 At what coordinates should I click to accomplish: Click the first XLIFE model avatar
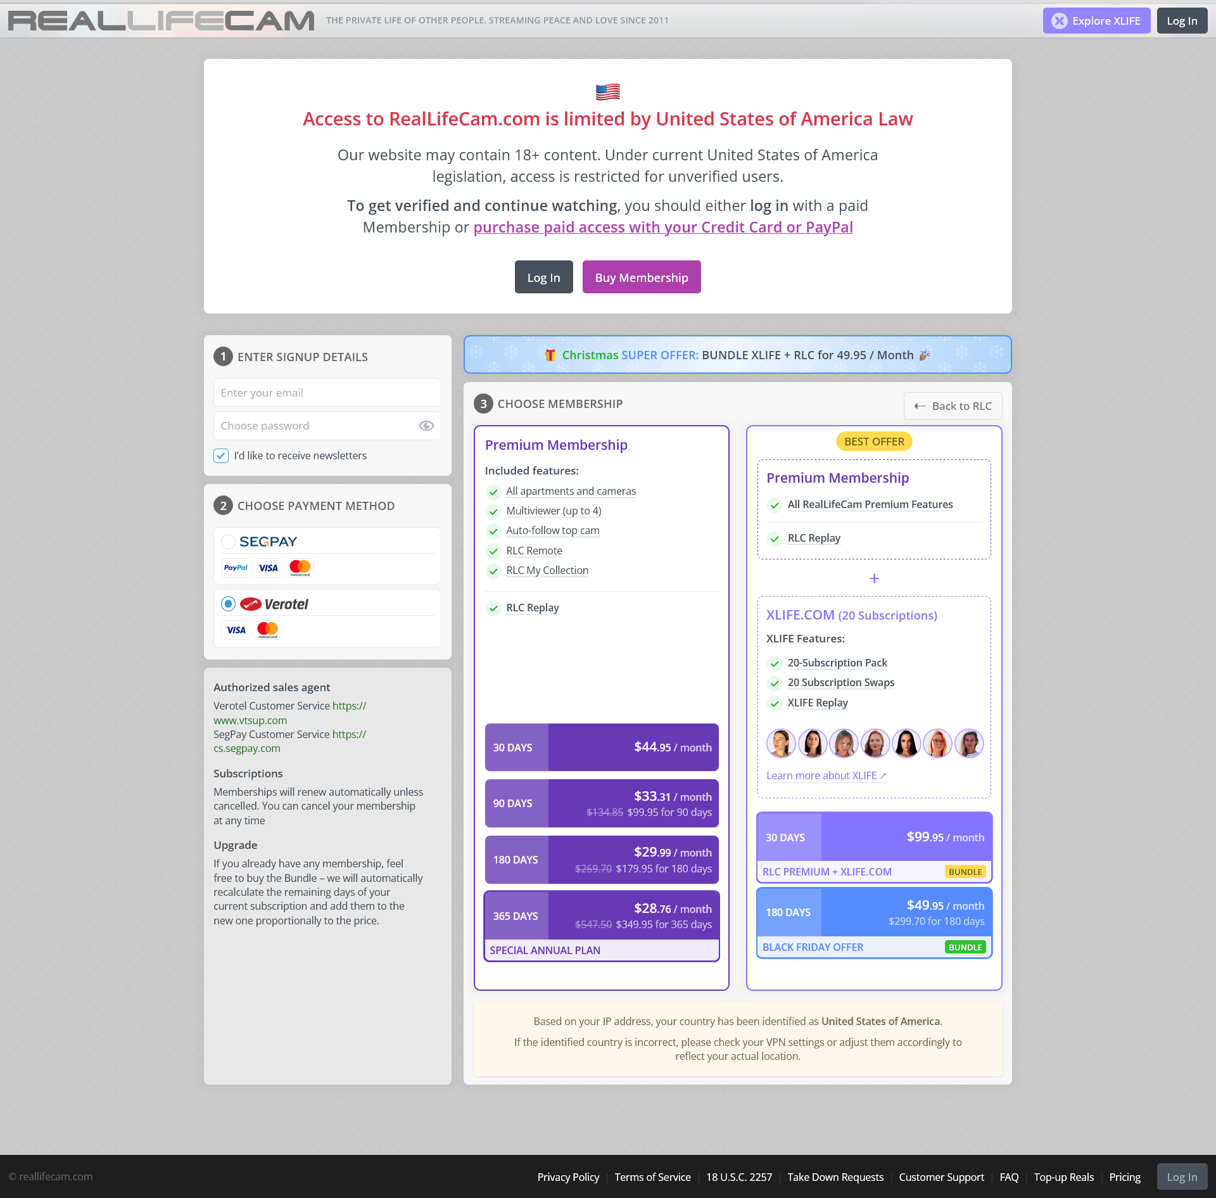click(781, 743)
